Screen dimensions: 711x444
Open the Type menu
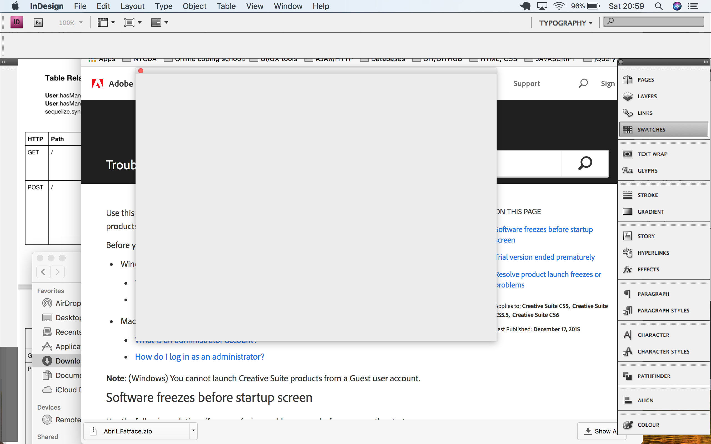point(164,6)
